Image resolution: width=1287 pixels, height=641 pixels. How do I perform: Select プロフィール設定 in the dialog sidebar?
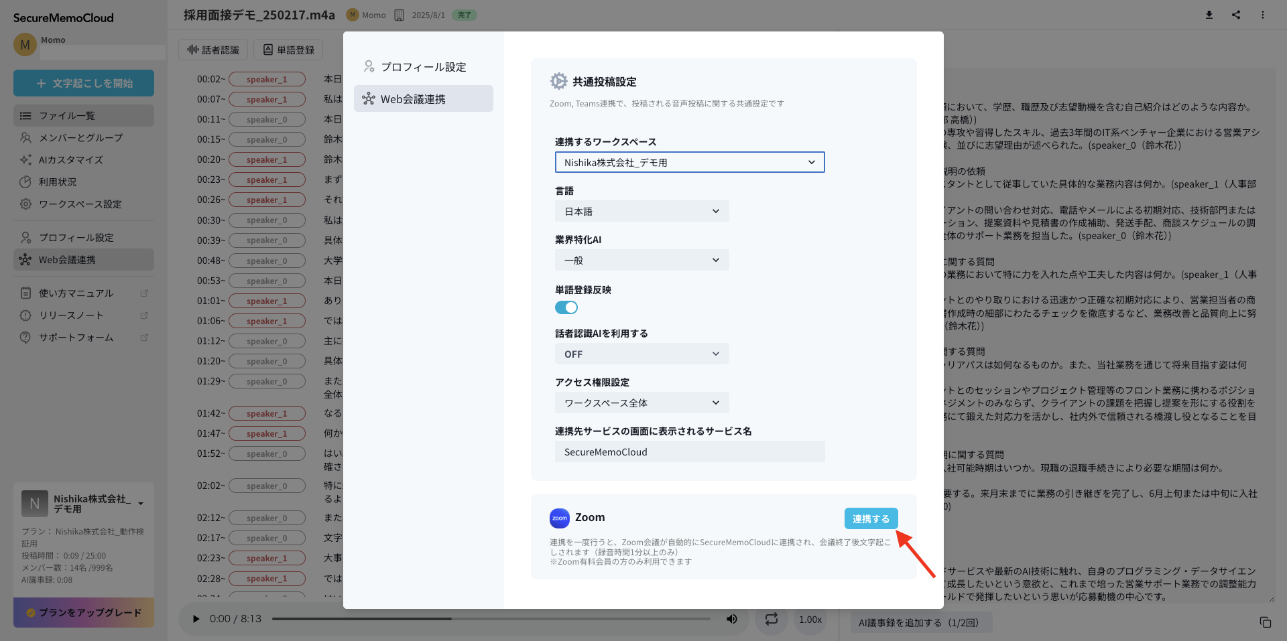coord(423,67)
